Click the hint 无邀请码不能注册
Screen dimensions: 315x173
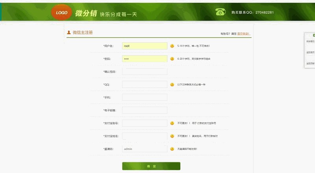(x=187, y=149)
